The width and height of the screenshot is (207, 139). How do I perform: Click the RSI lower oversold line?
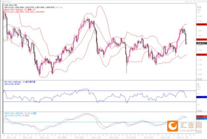(100, 102)
